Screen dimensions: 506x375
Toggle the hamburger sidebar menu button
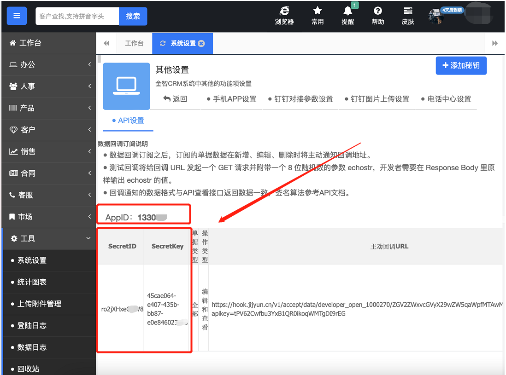(17, 16)
